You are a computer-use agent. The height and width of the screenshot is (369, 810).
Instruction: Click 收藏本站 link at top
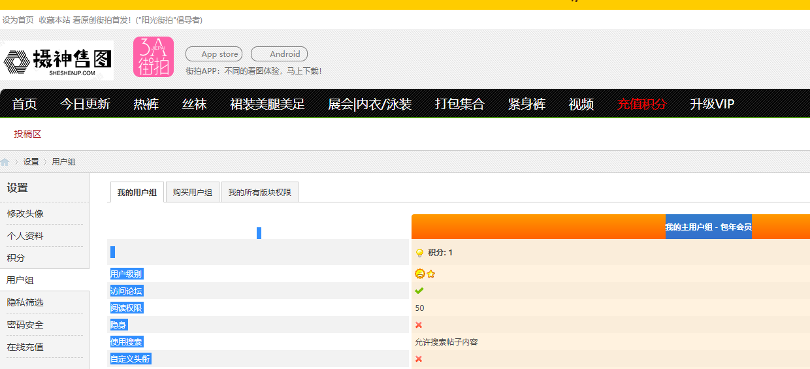(x=54, y=20)
